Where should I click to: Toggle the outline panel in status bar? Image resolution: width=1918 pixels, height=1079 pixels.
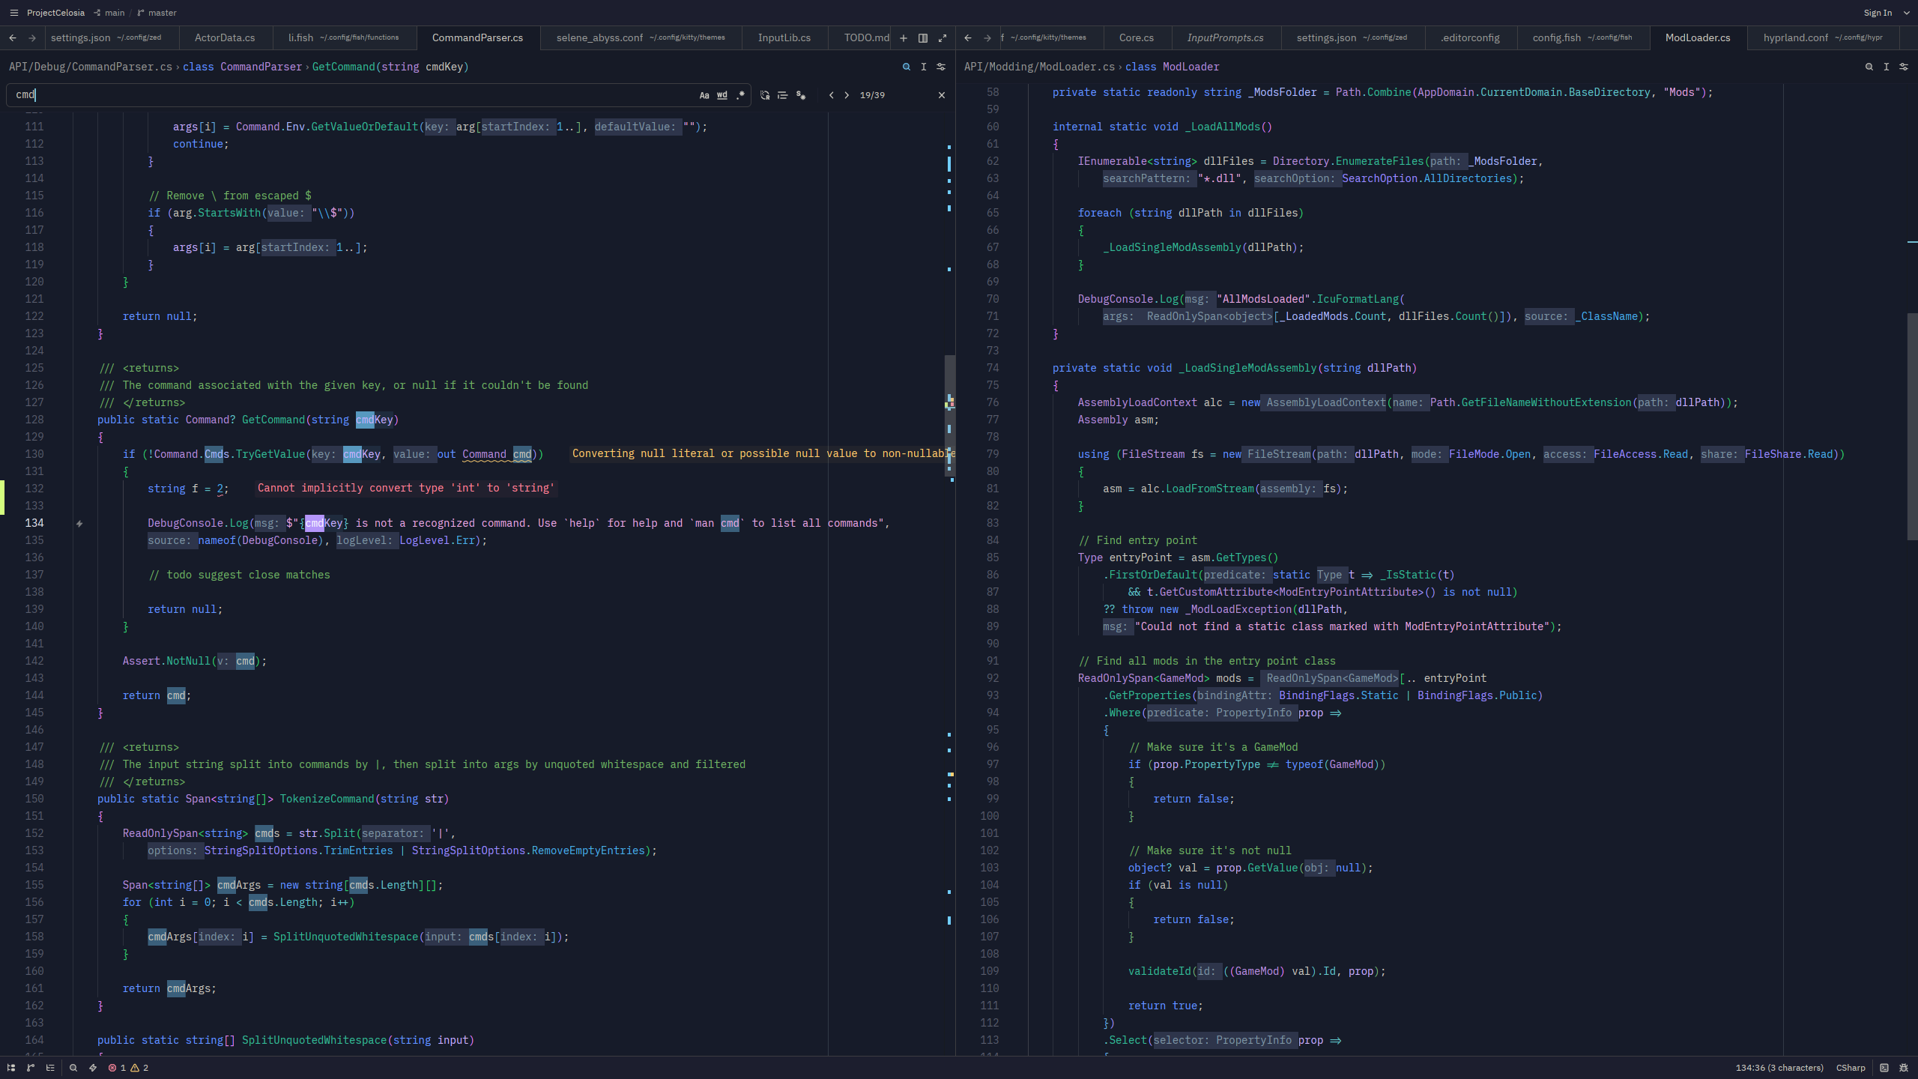click(x=50, y=1068)
